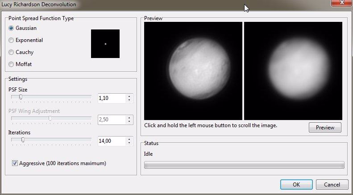
Task: Select the Exponential radio button
Action: click(12, 40)
